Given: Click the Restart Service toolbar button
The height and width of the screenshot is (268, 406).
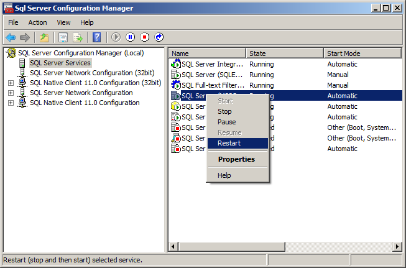Looking at the screenshot, I should [159, 37].
